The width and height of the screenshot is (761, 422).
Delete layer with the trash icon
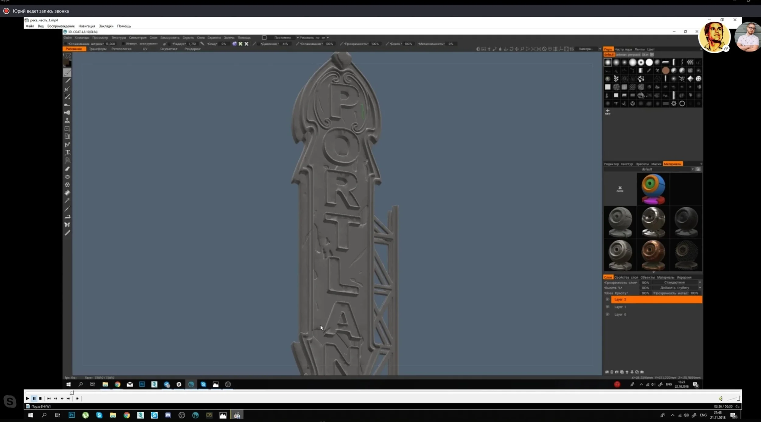pos(612,372)
